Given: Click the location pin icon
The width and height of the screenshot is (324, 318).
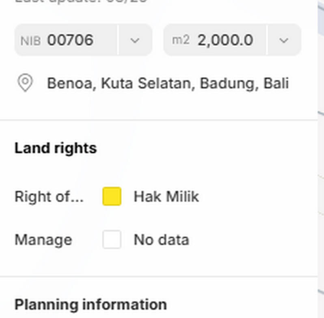Looking at the screenshot, I should tap(25, 83).
